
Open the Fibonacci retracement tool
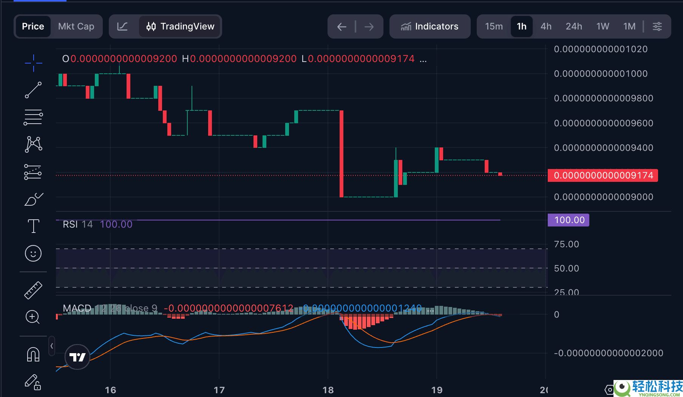tap(33, 116)
